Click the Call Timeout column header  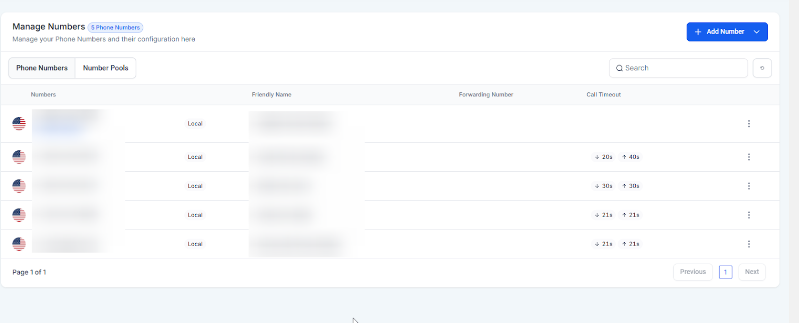point(604,94)
